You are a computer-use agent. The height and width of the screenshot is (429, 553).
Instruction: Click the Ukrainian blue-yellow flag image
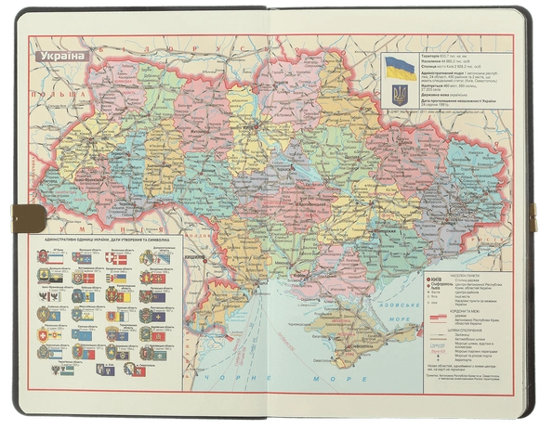coord(401,68)
